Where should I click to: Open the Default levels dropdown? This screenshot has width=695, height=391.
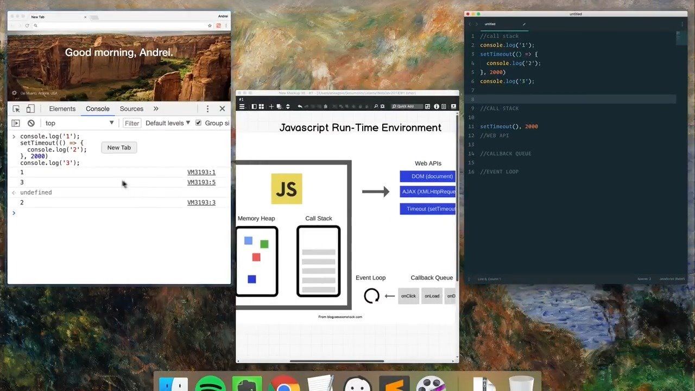click(168, 123)
